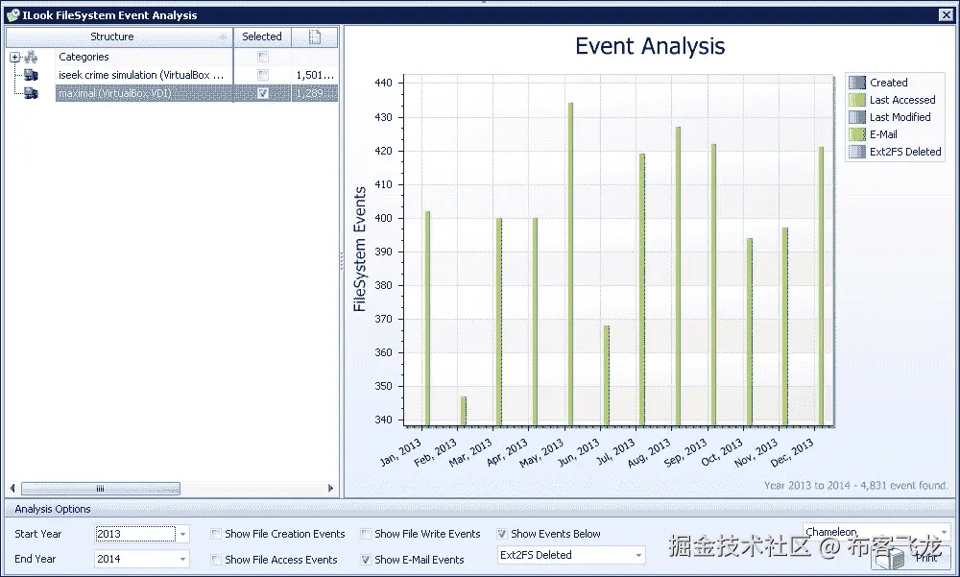Click the panel splitter handle dots

pos(342,261)
